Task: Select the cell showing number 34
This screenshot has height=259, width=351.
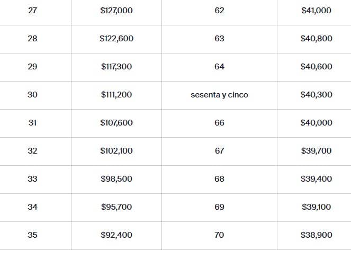Action: point(32,207)
